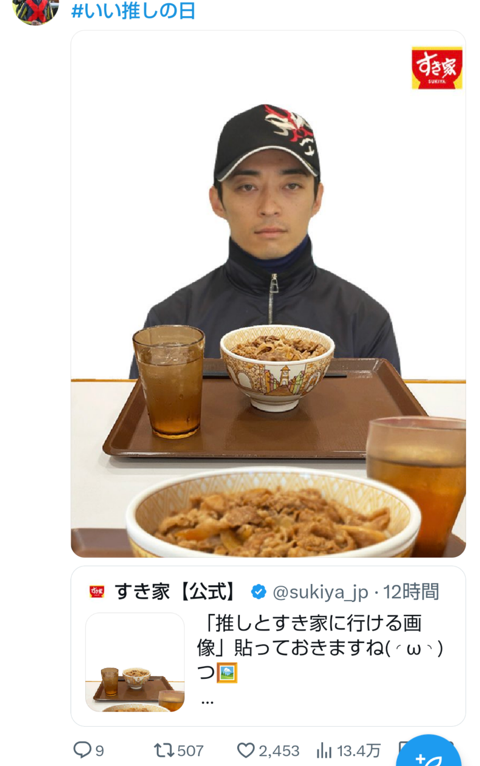Expand the main tweet photo
Image resolution: width=480 pixels, height=766 pixels.
coord(268,294)
